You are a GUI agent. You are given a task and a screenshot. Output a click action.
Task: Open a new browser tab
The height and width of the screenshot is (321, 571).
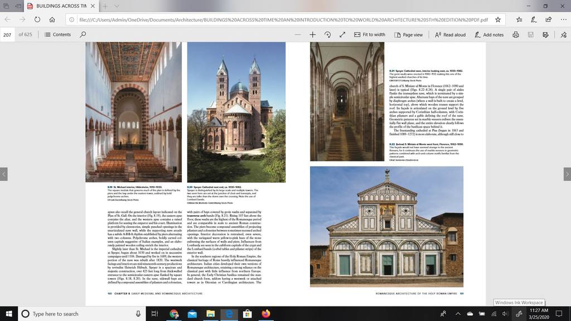pos(105,6)
